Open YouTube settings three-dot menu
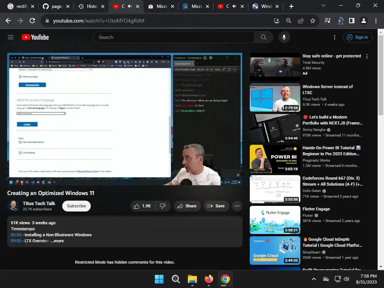 coord(334,37)
